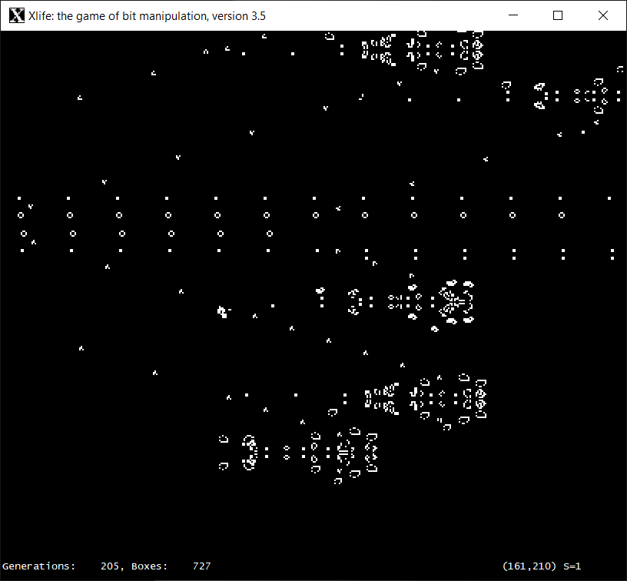Click the starburst pattern in the middle cluster
The height and width of the screenshot is (581, 627).
click(x=454, y=300)
